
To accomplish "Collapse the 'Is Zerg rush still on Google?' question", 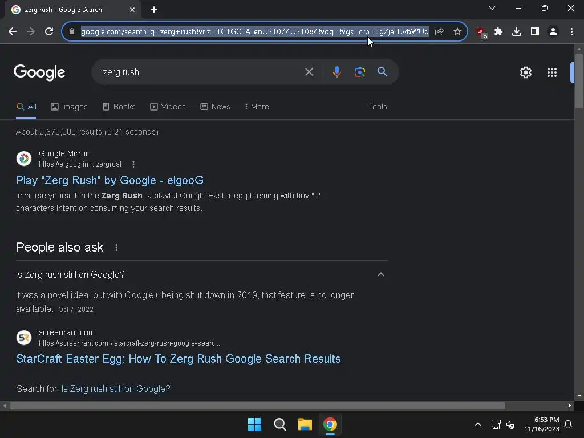I will [380, 274].
